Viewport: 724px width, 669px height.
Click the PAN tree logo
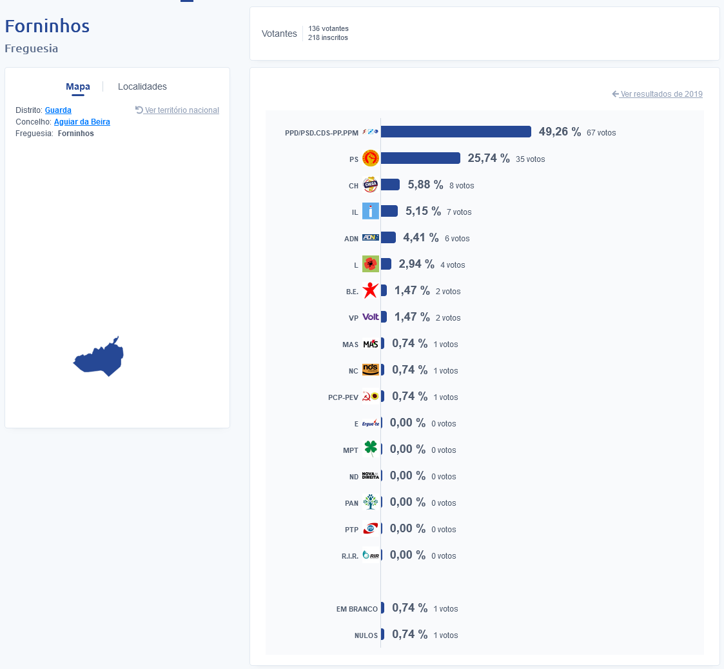(370, 502)
